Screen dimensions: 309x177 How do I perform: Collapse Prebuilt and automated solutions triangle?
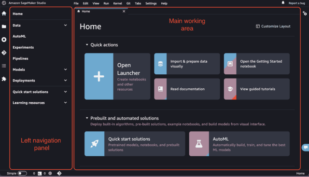click(x=87, y=118)
